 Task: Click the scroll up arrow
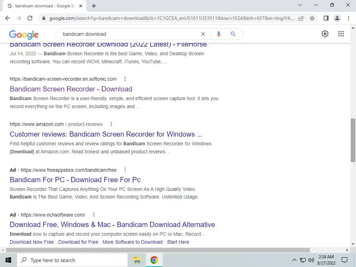(x=353, y=28)
